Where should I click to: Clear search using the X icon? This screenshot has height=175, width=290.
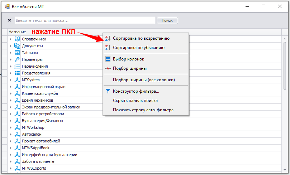click(9, 20)
